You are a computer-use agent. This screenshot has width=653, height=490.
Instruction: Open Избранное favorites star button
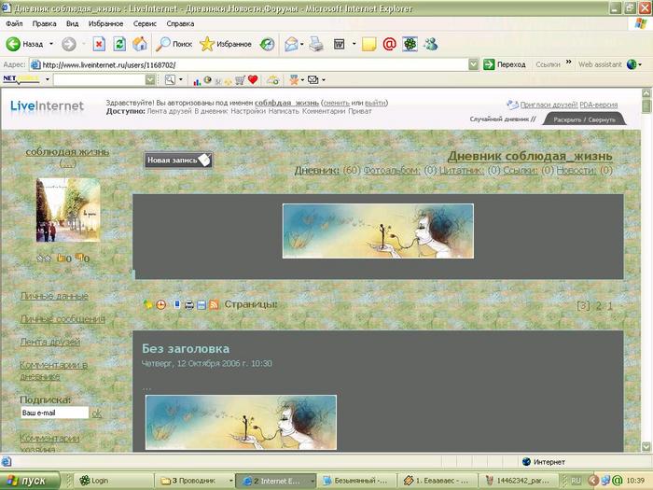click(226, 44)
